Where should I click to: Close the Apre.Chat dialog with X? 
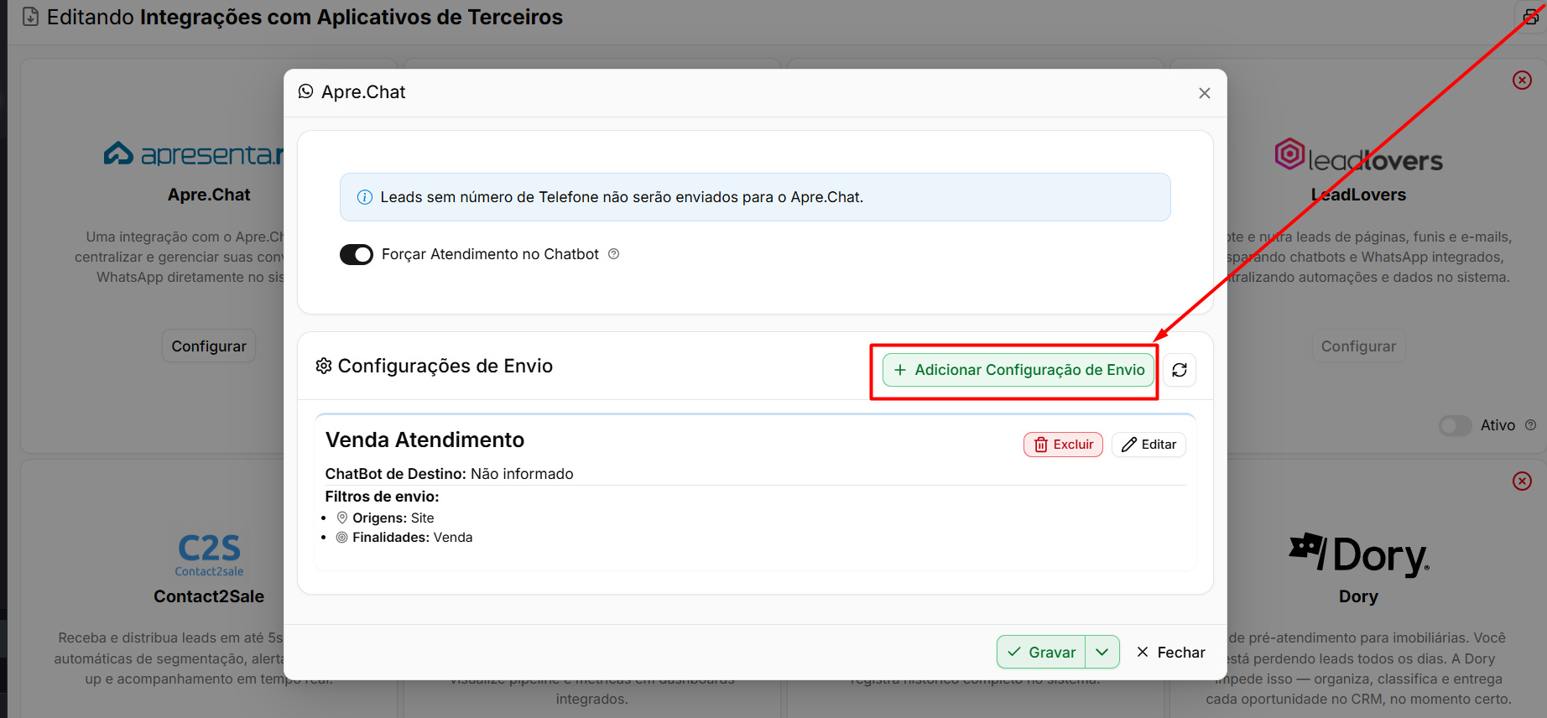pos(1205,93)
